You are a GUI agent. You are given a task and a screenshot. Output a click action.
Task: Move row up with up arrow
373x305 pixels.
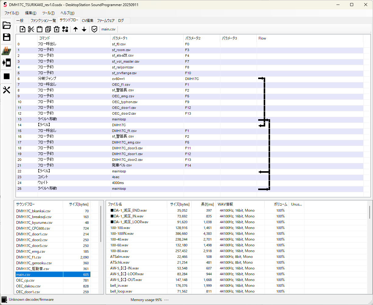coord(76,29)
